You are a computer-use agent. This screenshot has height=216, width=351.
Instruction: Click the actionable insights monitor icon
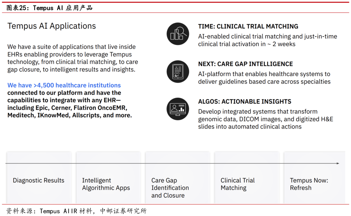pos(178,109)
